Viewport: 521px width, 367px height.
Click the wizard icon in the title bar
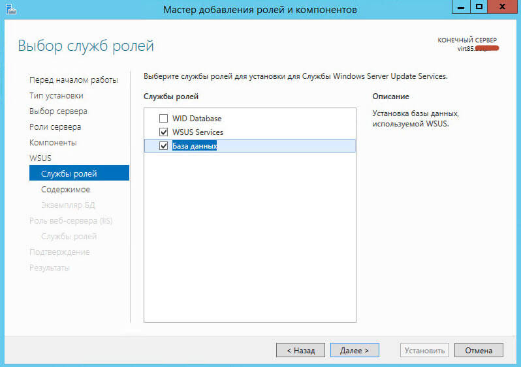point(10,9)
